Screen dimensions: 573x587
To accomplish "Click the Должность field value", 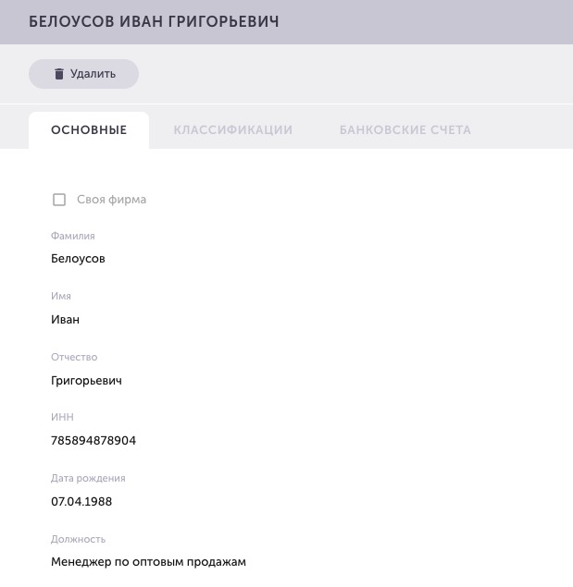I will 148,562.
